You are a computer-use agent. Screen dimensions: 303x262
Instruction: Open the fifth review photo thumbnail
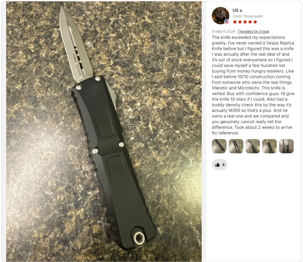click(x=286, y=146)
